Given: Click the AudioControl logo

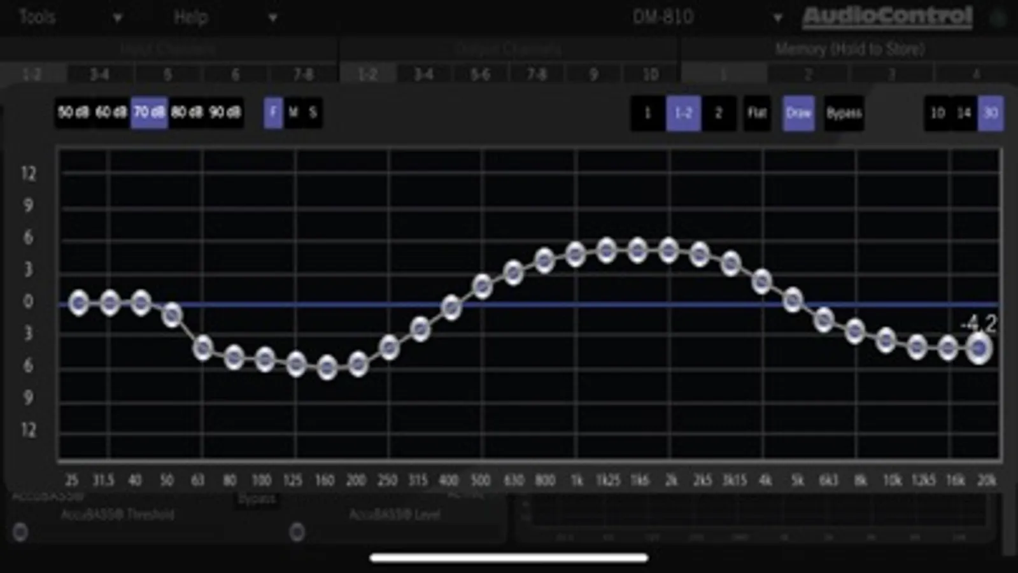Looking at the screenshot, I should tap(887, 17).
